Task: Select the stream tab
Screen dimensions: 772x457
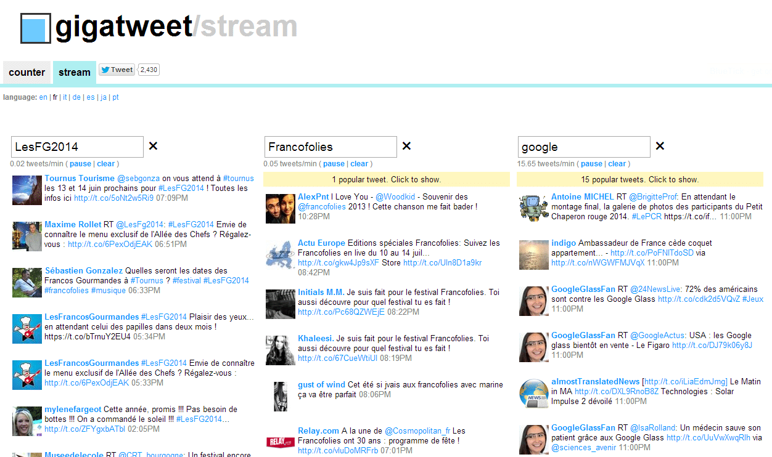Action: click(75, 72)
